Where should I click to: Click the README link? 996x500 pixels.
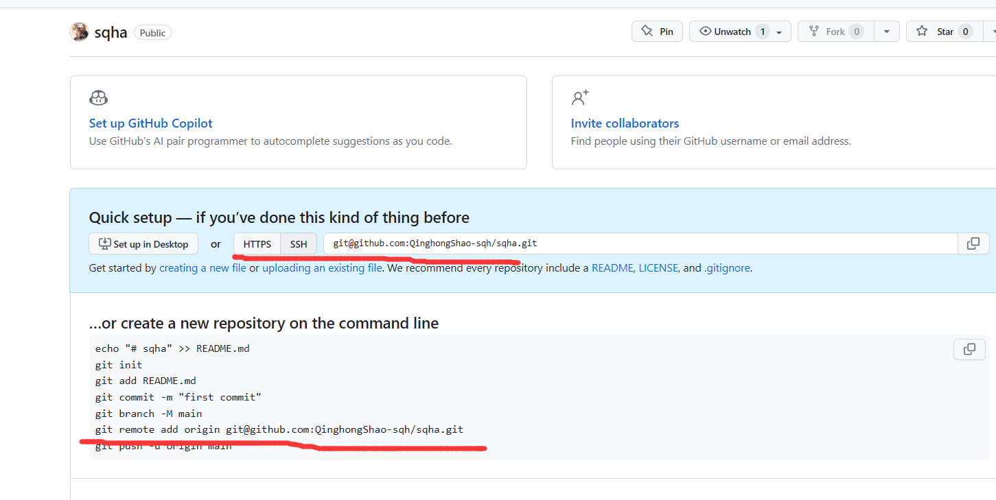(612, 268)
